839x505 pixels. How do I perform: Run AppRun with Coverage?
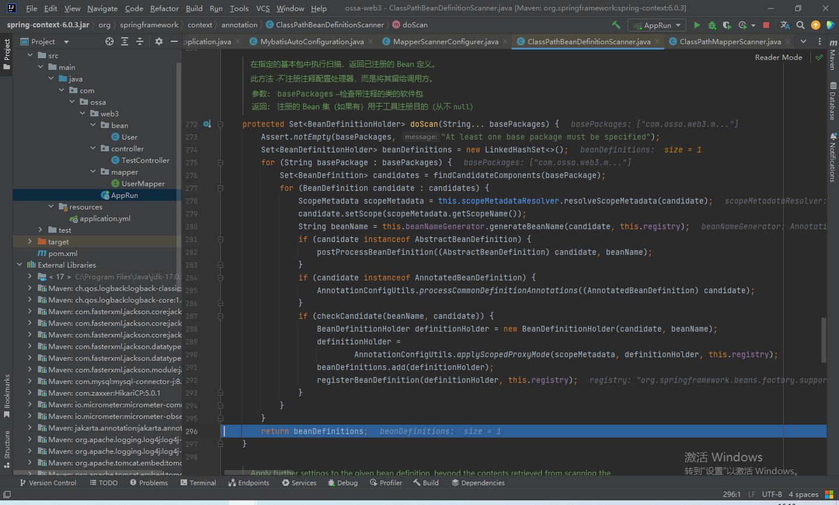(x=727, y=25)
